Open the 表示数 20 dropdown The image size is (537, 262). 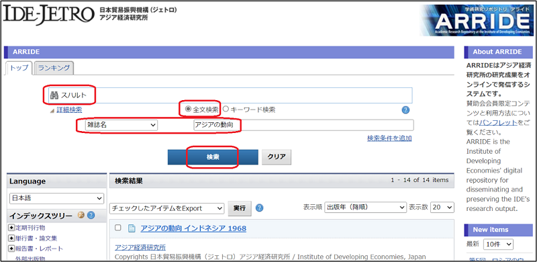(x=442, y=207)
